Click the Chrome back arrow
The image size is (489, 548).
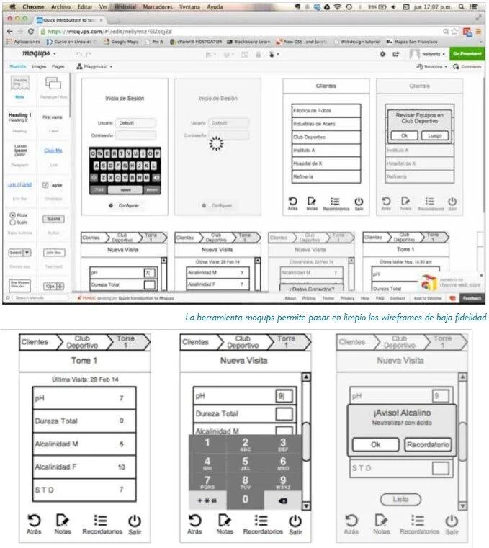click(x=10, y=32)
